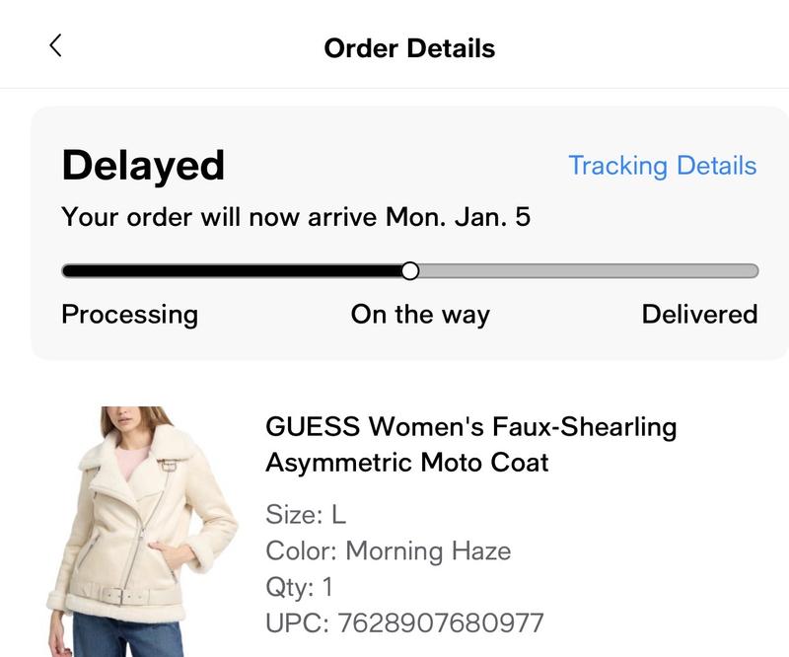Image resolution: width=789 pixels, height=657 pixels.
Task: Click the Order Details page title
Action: (409, 48)
